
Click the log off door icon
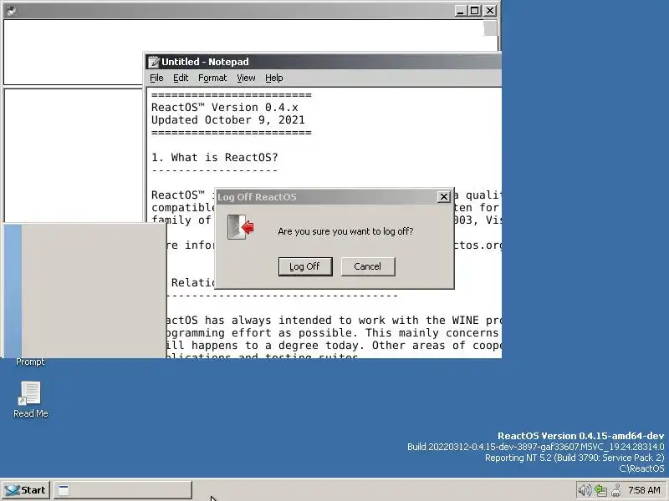[x=240, y=227]
